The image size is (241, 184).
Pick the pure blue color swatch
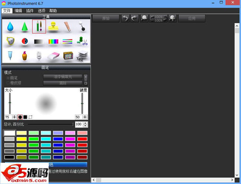click(x=58, y=139)
